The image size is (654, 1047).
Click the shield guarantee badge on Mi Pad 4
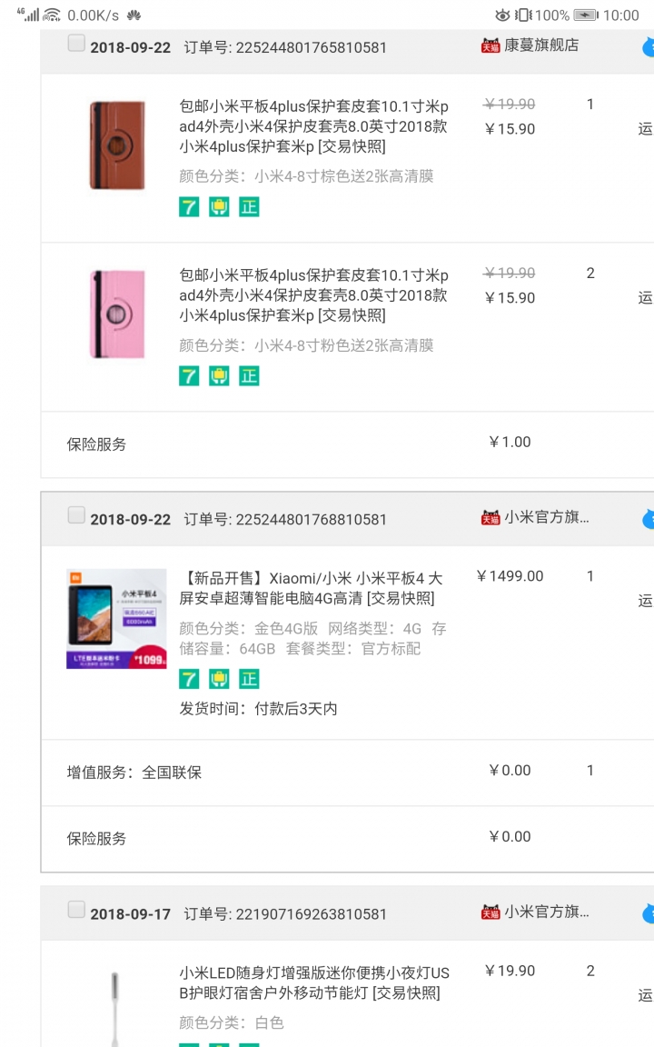click(x=219, y=679)
